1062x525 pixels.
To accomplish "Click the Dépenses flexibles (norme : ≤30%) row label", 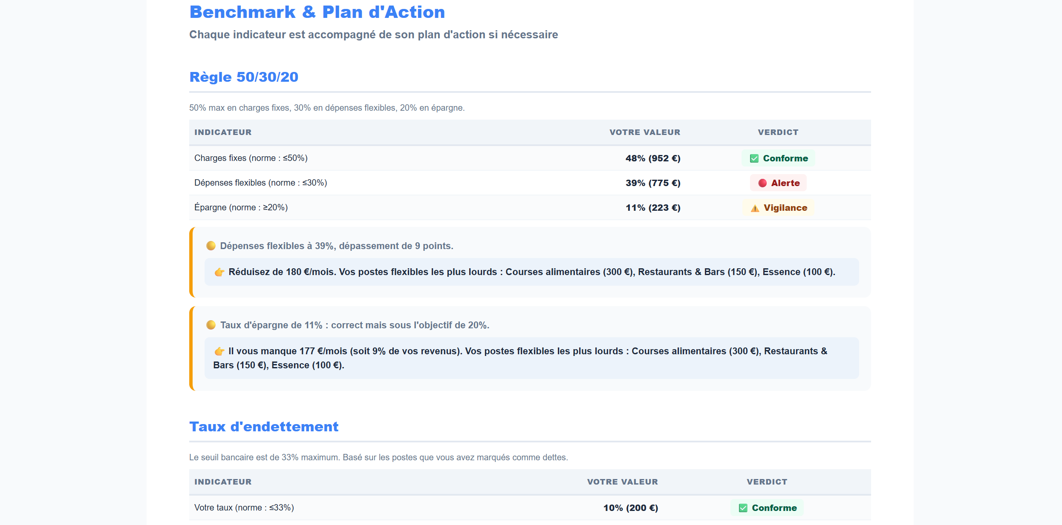I will [261, 183].
